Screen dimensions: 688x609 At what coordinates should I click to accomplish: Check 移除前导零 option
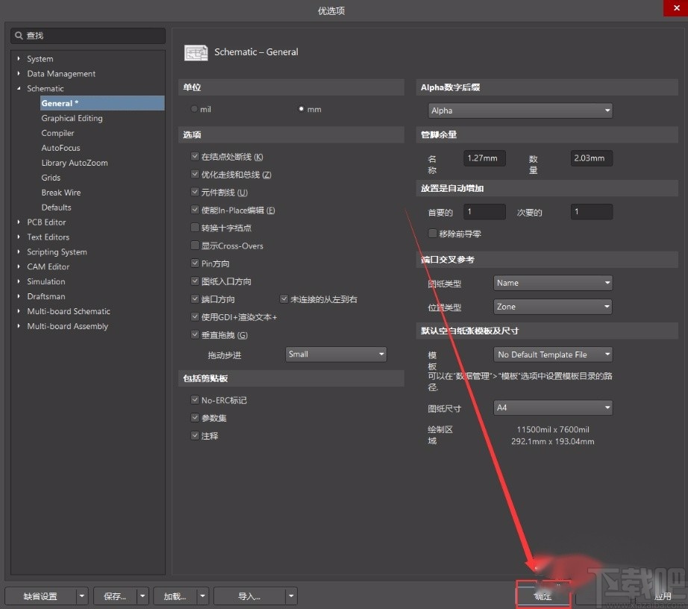click(432, 233)
